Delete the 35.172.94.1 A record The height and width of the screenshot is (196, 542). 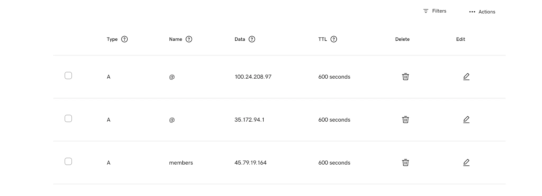405,120
